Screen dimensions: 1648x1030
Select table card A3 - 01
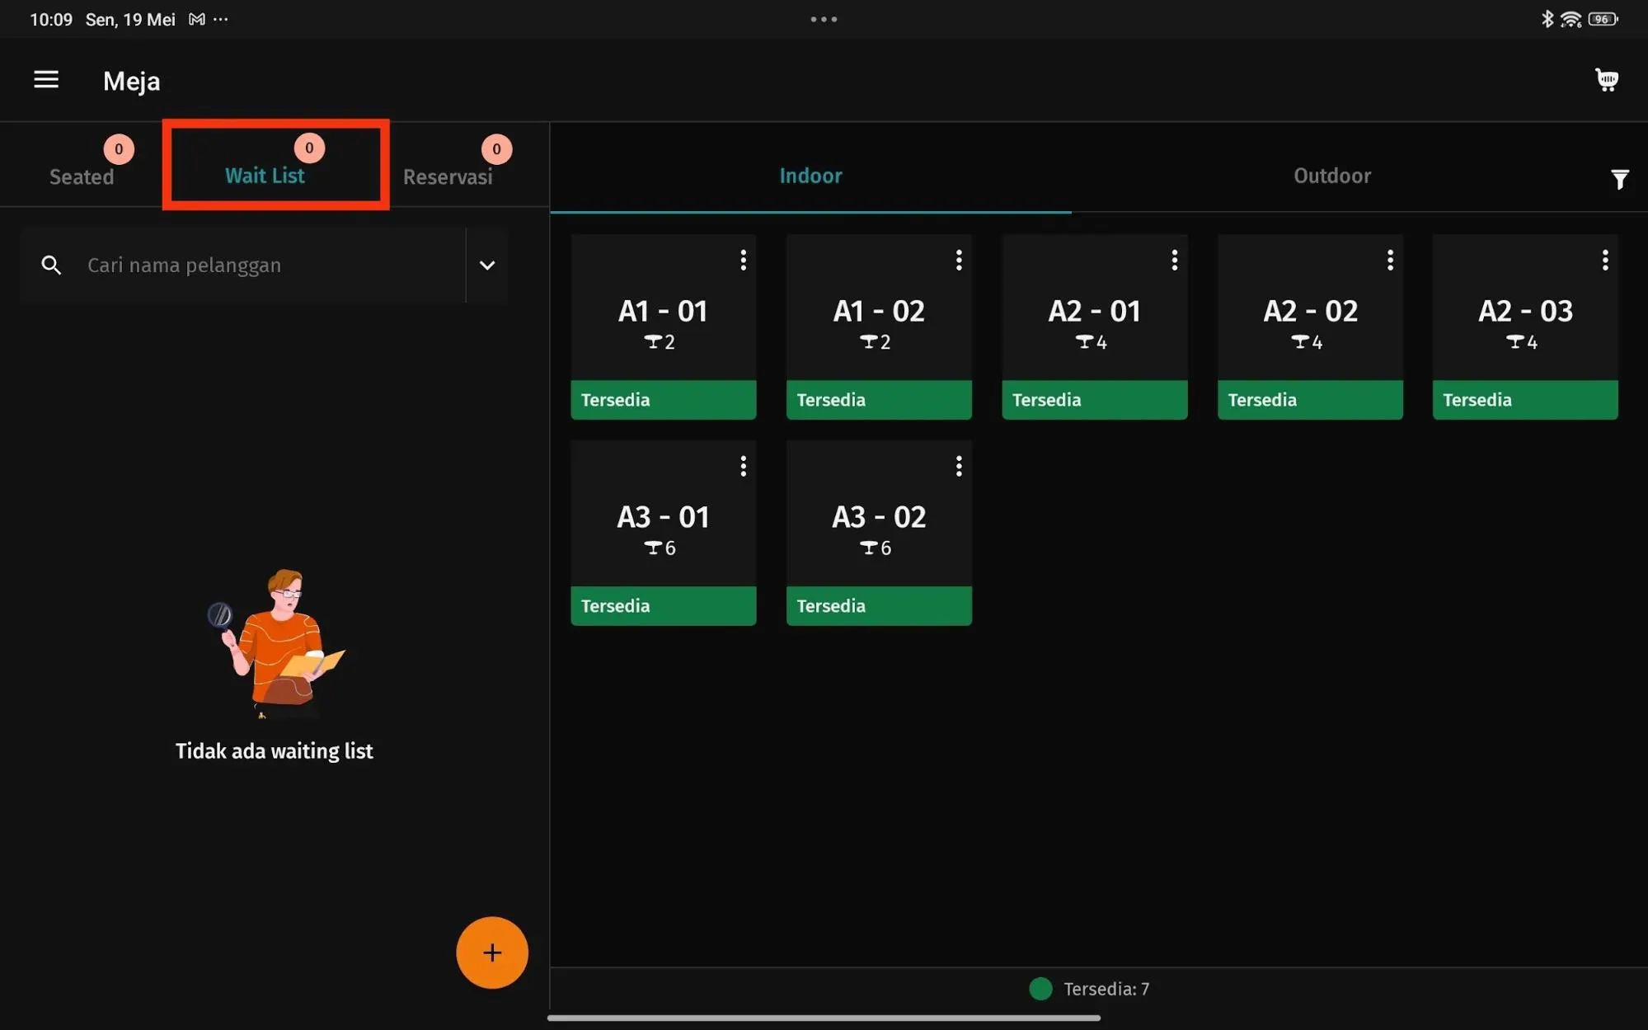pyautogui.click(x=664, y=533)
